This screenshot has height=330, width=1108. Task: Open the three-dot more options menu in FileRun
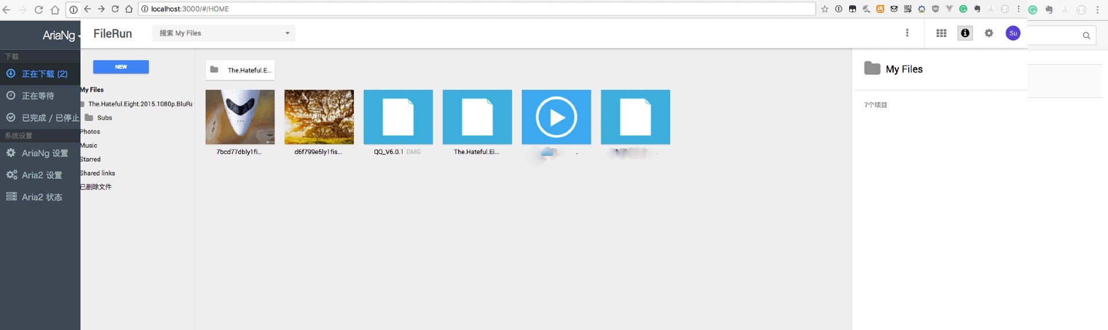click(907, 33)
